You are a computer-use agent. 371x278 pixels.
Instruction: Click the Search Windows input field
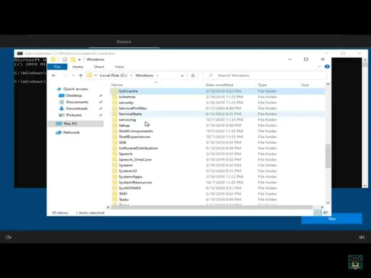[265, 75]
